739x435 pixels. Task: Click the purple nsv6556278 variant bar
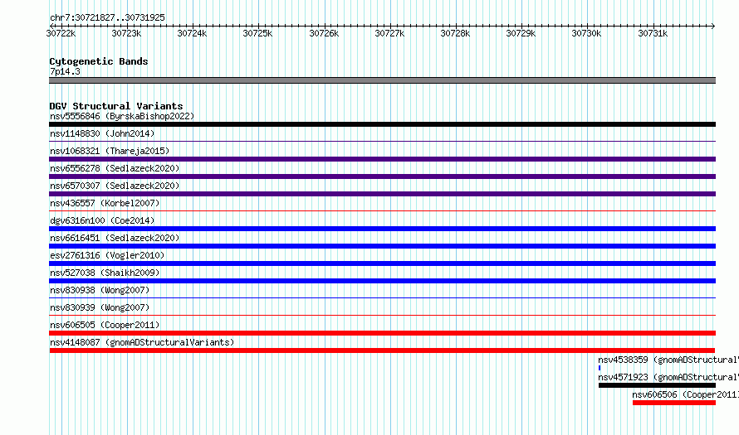382,176
